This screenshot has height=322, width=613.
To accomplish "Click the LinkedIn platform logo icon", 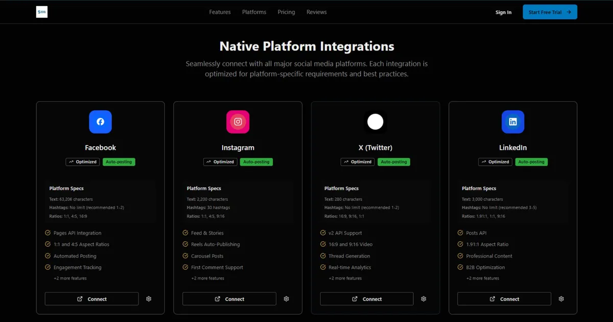I will pyautogui.click(x=513, y=122).
